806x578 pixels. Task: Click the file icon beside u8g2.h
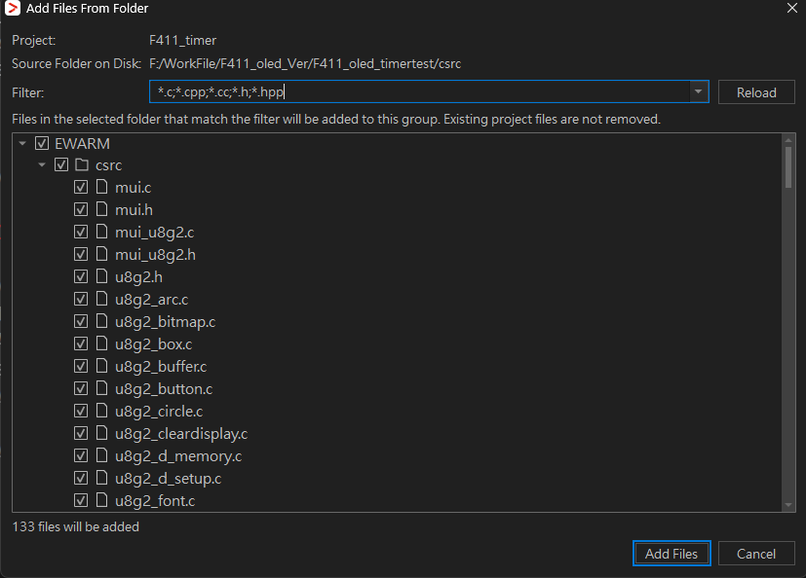point(101,276)
